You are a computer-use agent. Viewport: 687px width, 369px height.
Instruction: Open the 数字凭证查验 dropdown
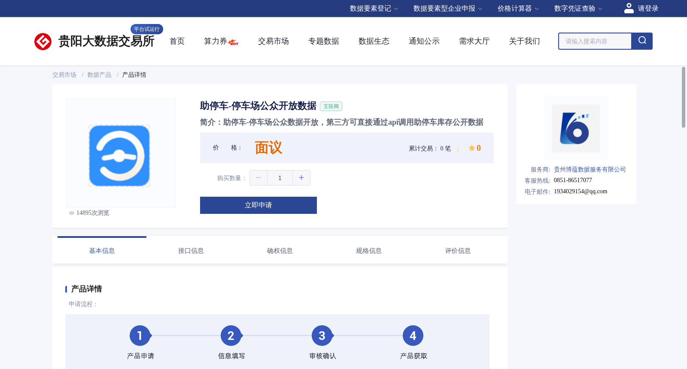[578, 9]
